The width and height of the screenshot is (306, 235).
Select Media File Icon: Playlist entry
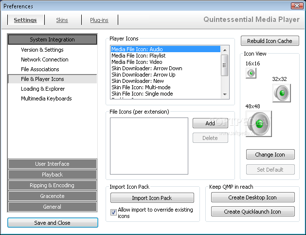click(x=165, y=56)
